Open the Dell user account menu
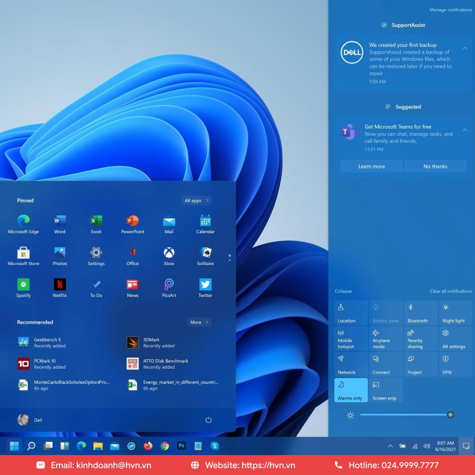This screenshot has height=475, width=475. click(x=29, y=419)
